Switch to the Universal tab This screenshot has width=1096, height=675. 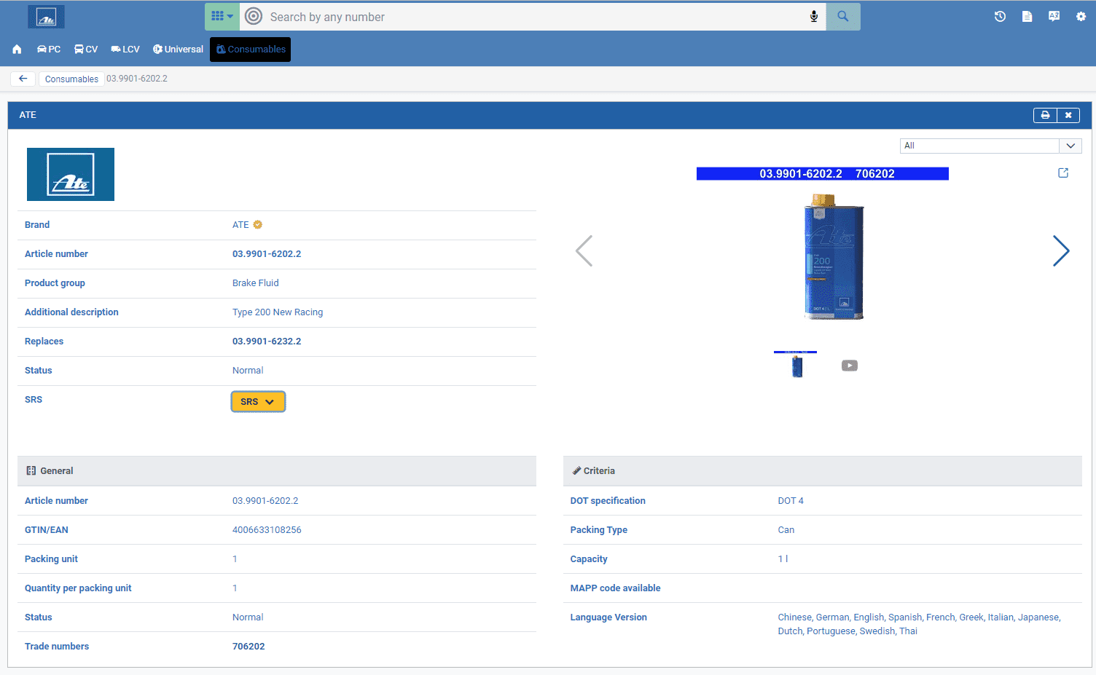178,50
